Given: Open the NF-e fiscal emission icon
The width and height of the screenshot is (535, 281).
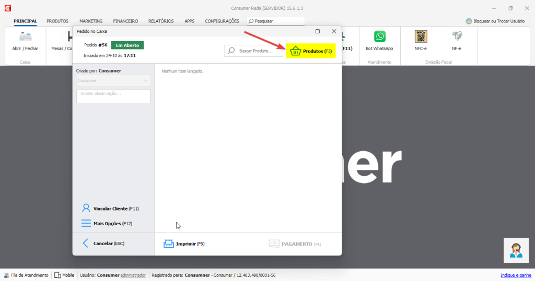Looking at the screenshot, I should [x=457, y=37].
